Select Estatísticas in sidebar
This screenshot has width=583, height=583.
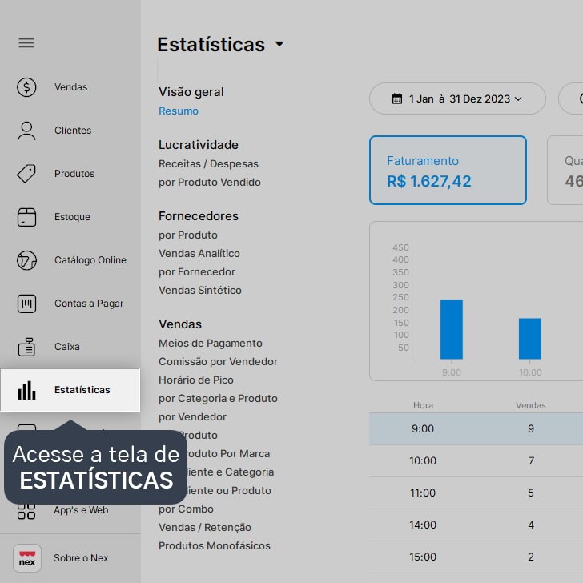pos(70,390)
